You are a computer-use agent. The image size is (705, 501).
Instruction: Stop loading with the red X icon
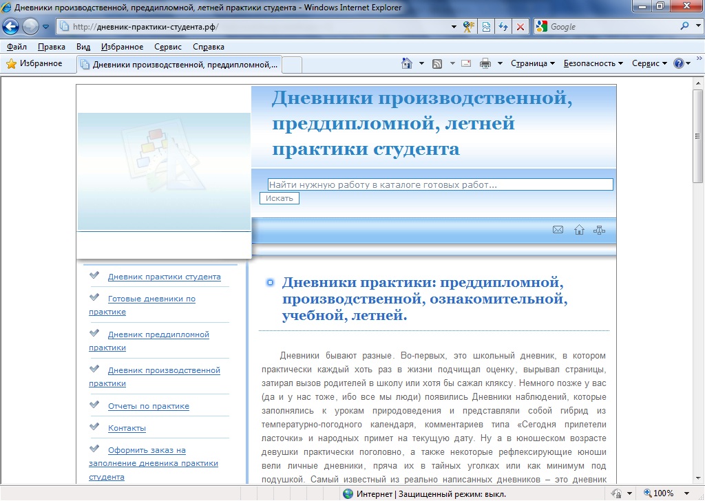coord(520,27)
